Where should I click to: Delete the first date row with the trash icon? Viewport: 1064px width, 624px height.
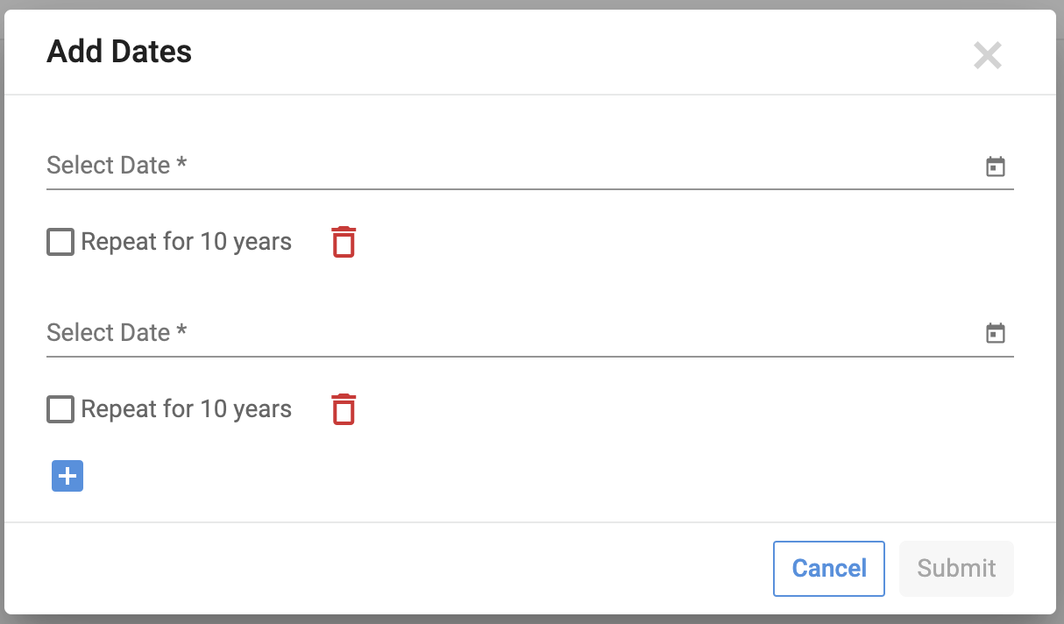pyautogui.click(x=344, y=242)
